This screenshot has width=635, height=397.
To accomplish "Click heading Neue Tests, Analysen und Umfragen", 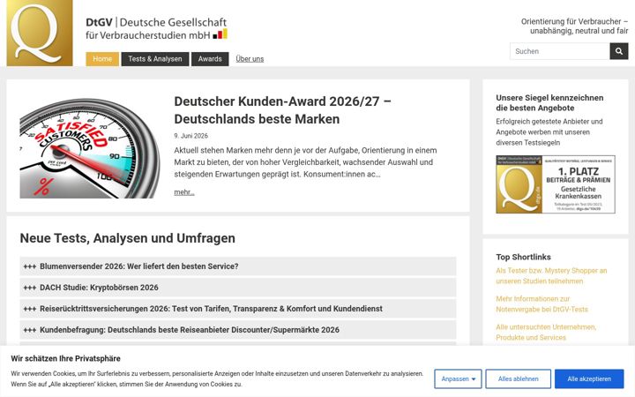I will point(128,238).
